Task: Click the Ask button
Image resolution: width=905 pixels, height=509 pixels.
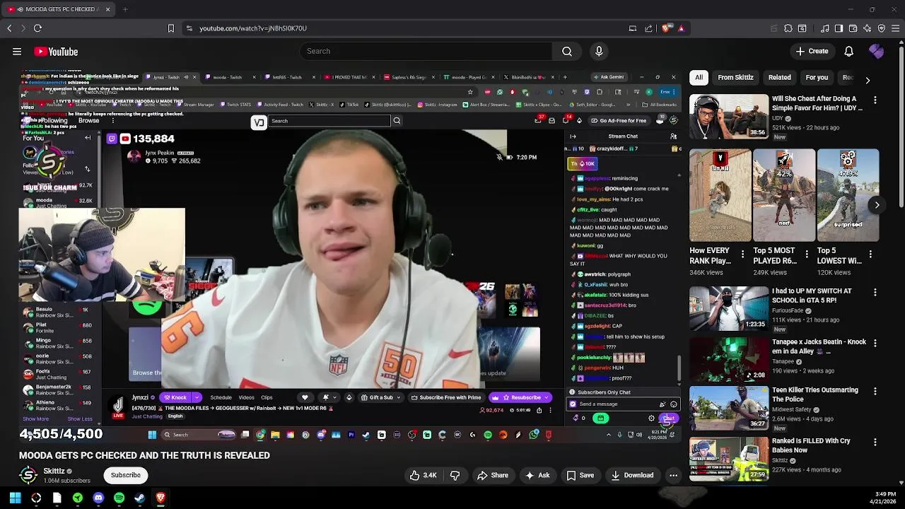Action: 537,476
